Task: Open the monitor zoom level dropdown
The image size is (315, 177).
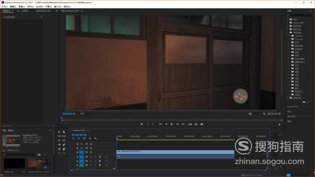Action: pos(86,113)
